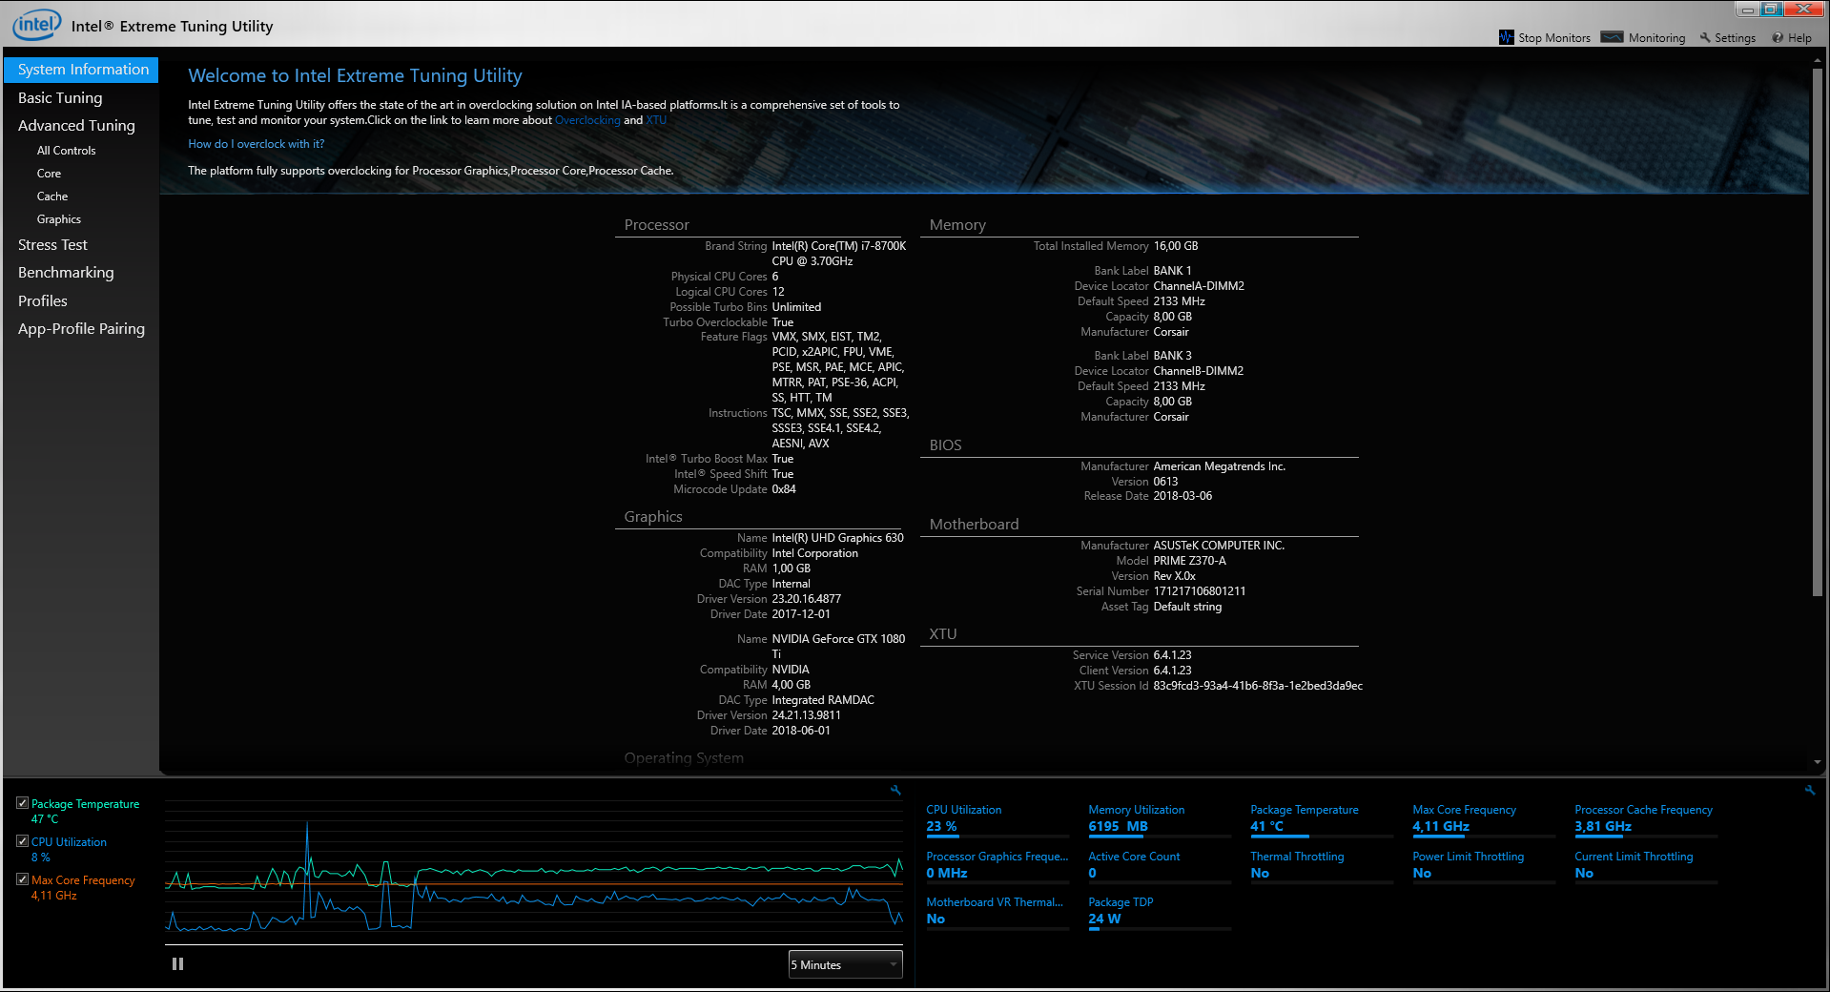
Task: Restore down the Extreme Tuning Utility window
Action: tap(1770, 10)
